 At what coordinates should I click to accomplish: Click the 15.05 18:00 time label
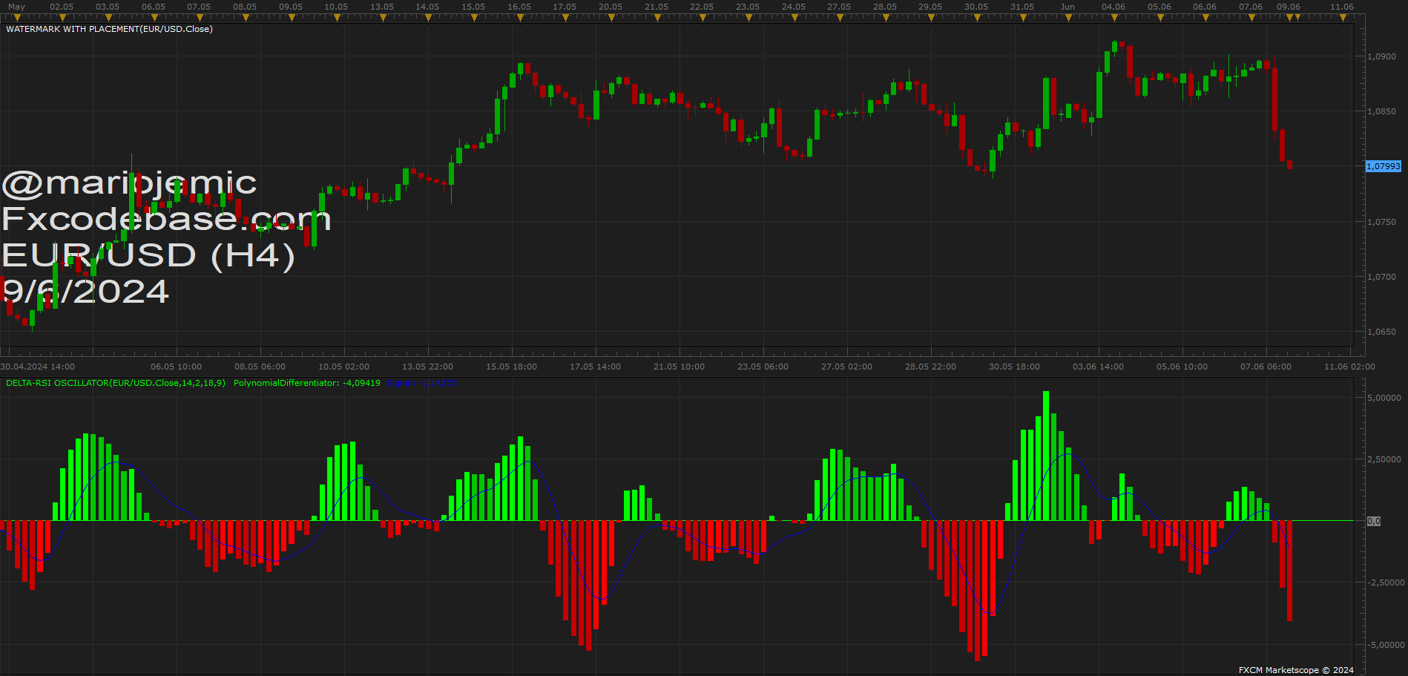[512, 367]
